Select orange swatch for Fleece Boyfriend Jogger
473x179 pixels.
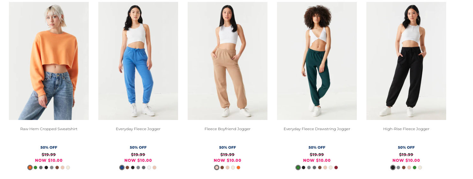point(238,168)
